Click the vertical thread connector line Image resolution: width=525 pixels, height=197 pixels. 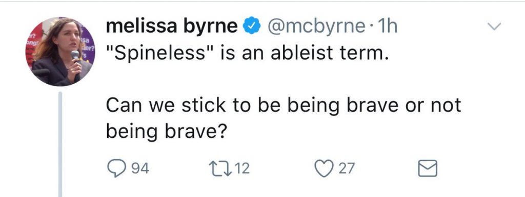coord(60,144)
